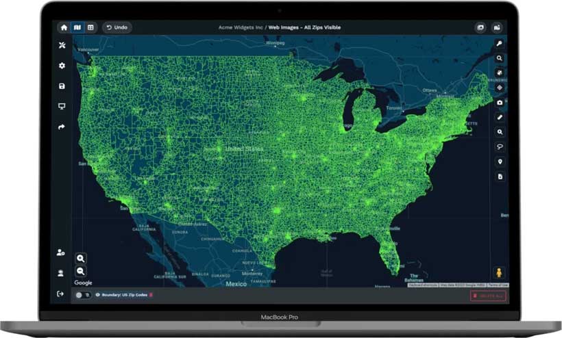Go to the Home view
Screen dimensions: 562x338
(x=64, y=27)
